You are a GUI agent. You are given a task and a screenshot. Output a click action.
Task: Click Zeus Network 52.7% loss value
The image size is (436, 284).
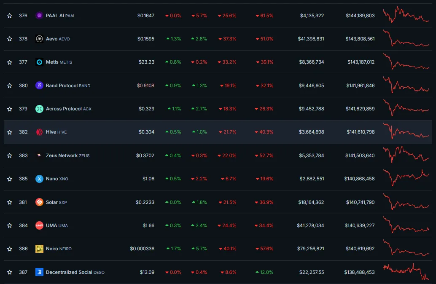point(264,155)
